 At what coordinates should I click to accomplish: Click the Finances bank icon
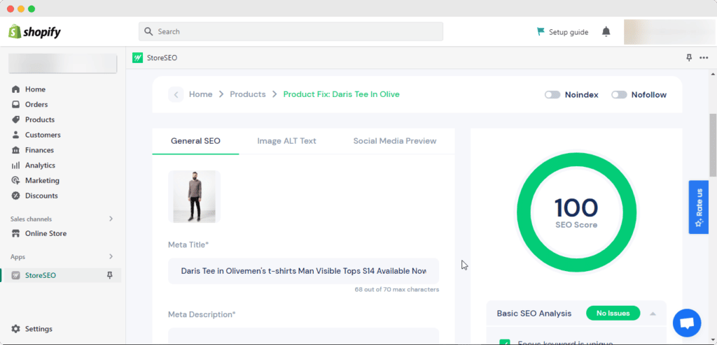16,150
